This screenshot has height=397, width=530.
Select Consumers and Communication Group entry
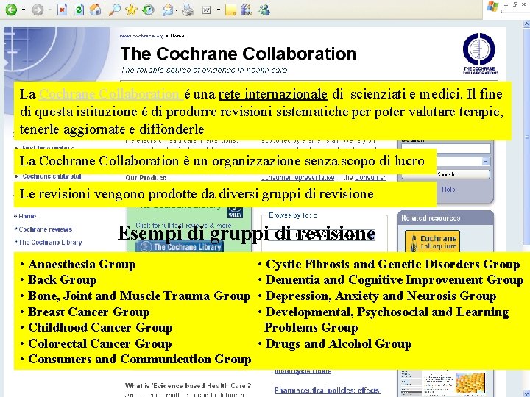click(140, 359)
